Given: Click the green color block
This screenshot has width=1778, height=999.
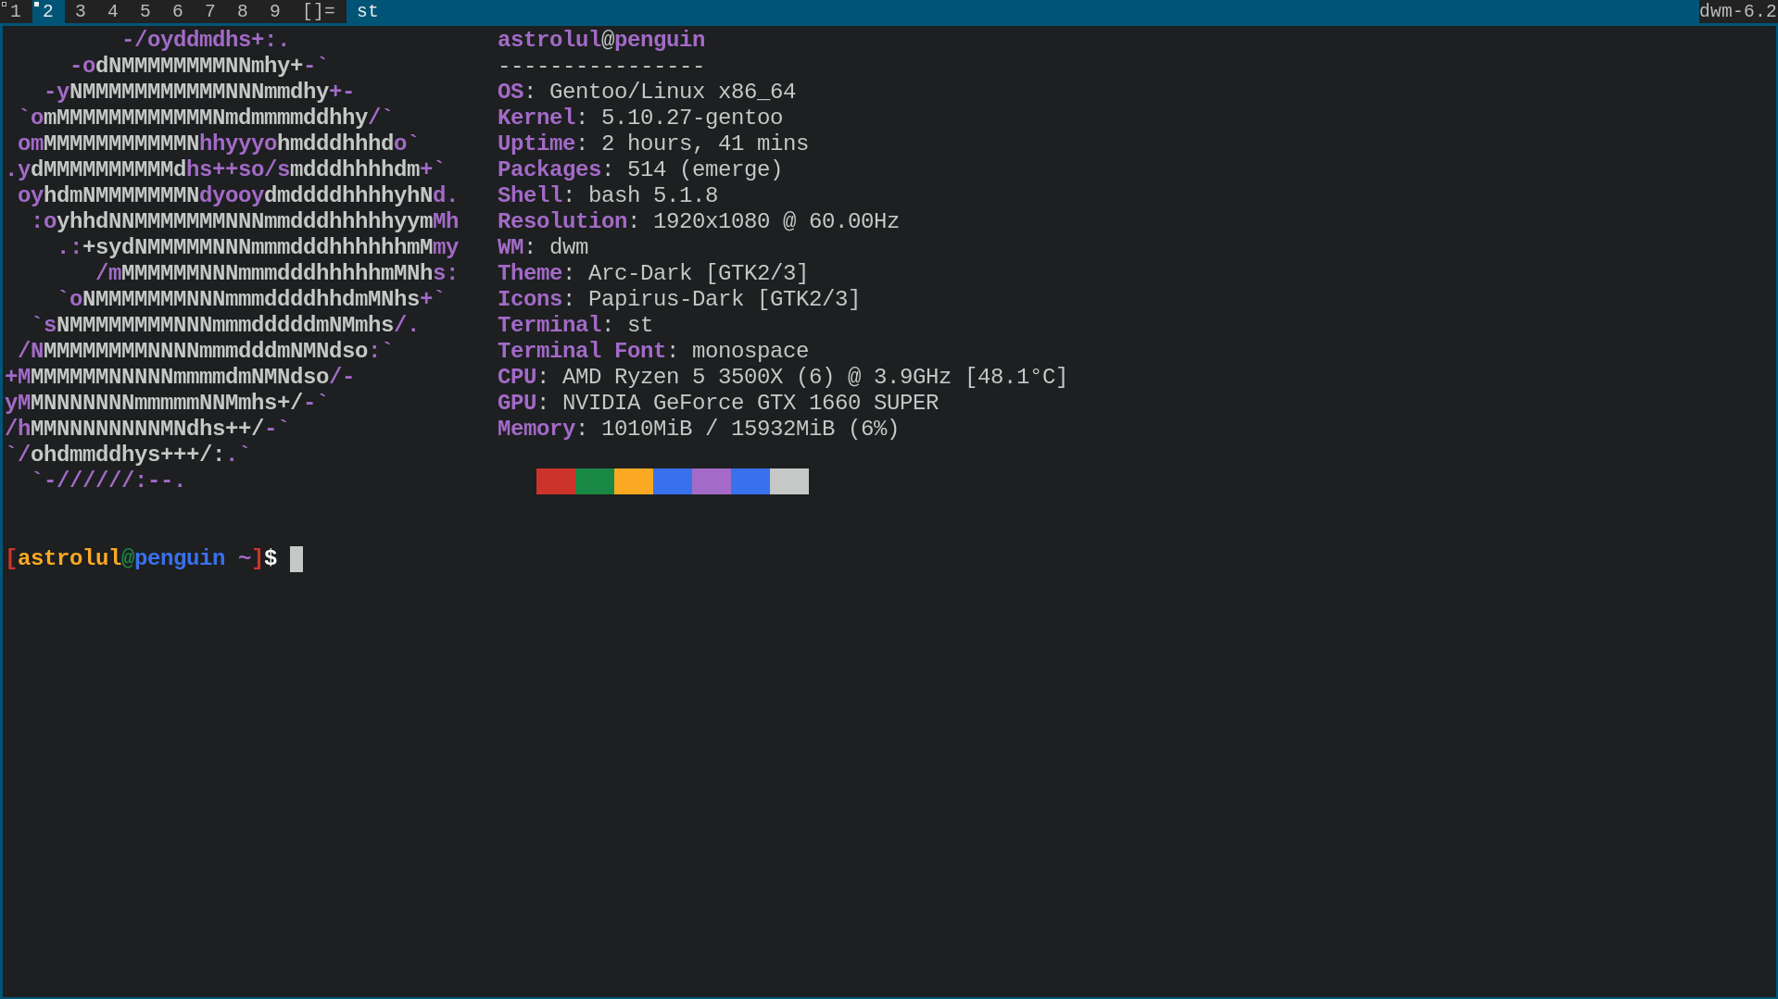Looking at the screenshot, I should pos(595,481).
